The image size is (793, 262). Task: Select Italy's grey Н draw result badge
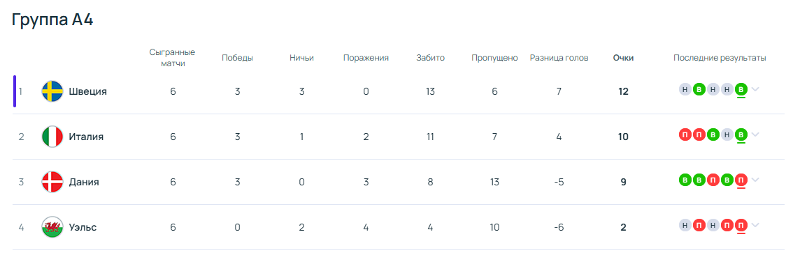tap(727, 134)
